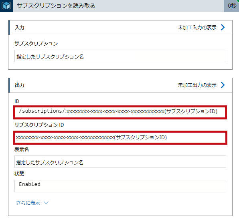Click the サブスクリプション ID output field

click(120, 137)
